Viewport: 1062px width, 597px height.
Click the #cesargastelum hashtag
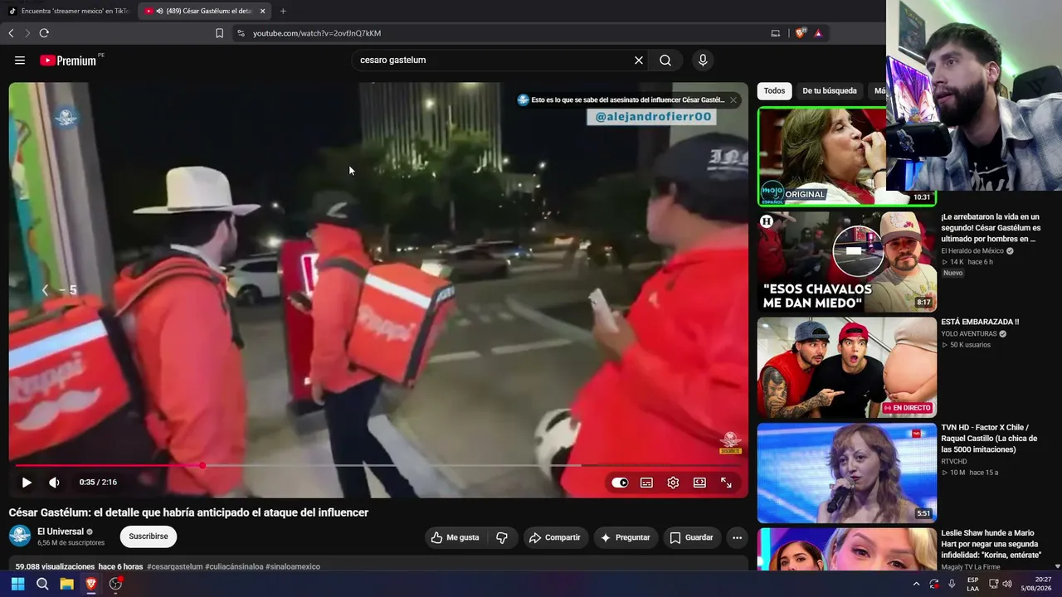[x=174, y=567]
